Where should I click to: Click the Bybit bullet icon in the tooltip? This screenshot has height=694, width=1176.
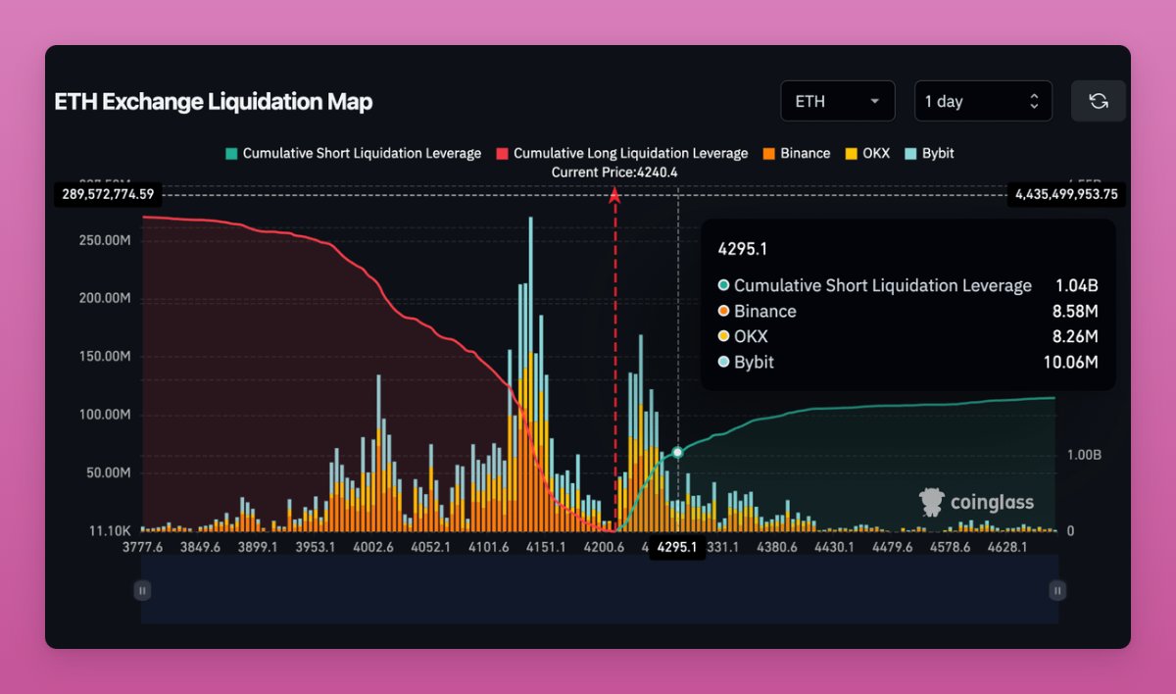(722, 362)
